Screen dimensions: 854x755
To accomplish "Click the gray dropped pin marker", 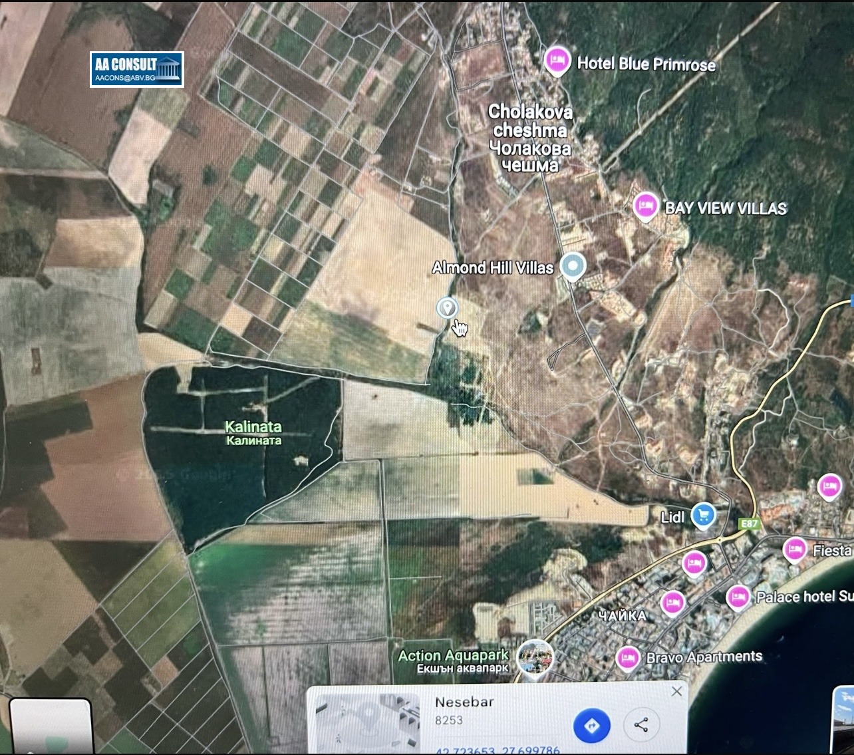I will coord(447,307).
